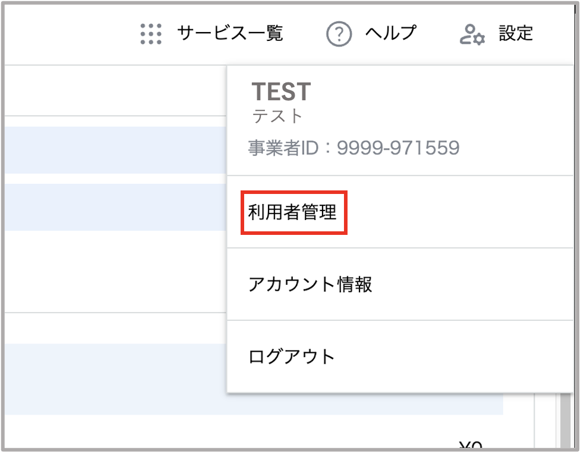Open the サービス一覧 label

230,33
